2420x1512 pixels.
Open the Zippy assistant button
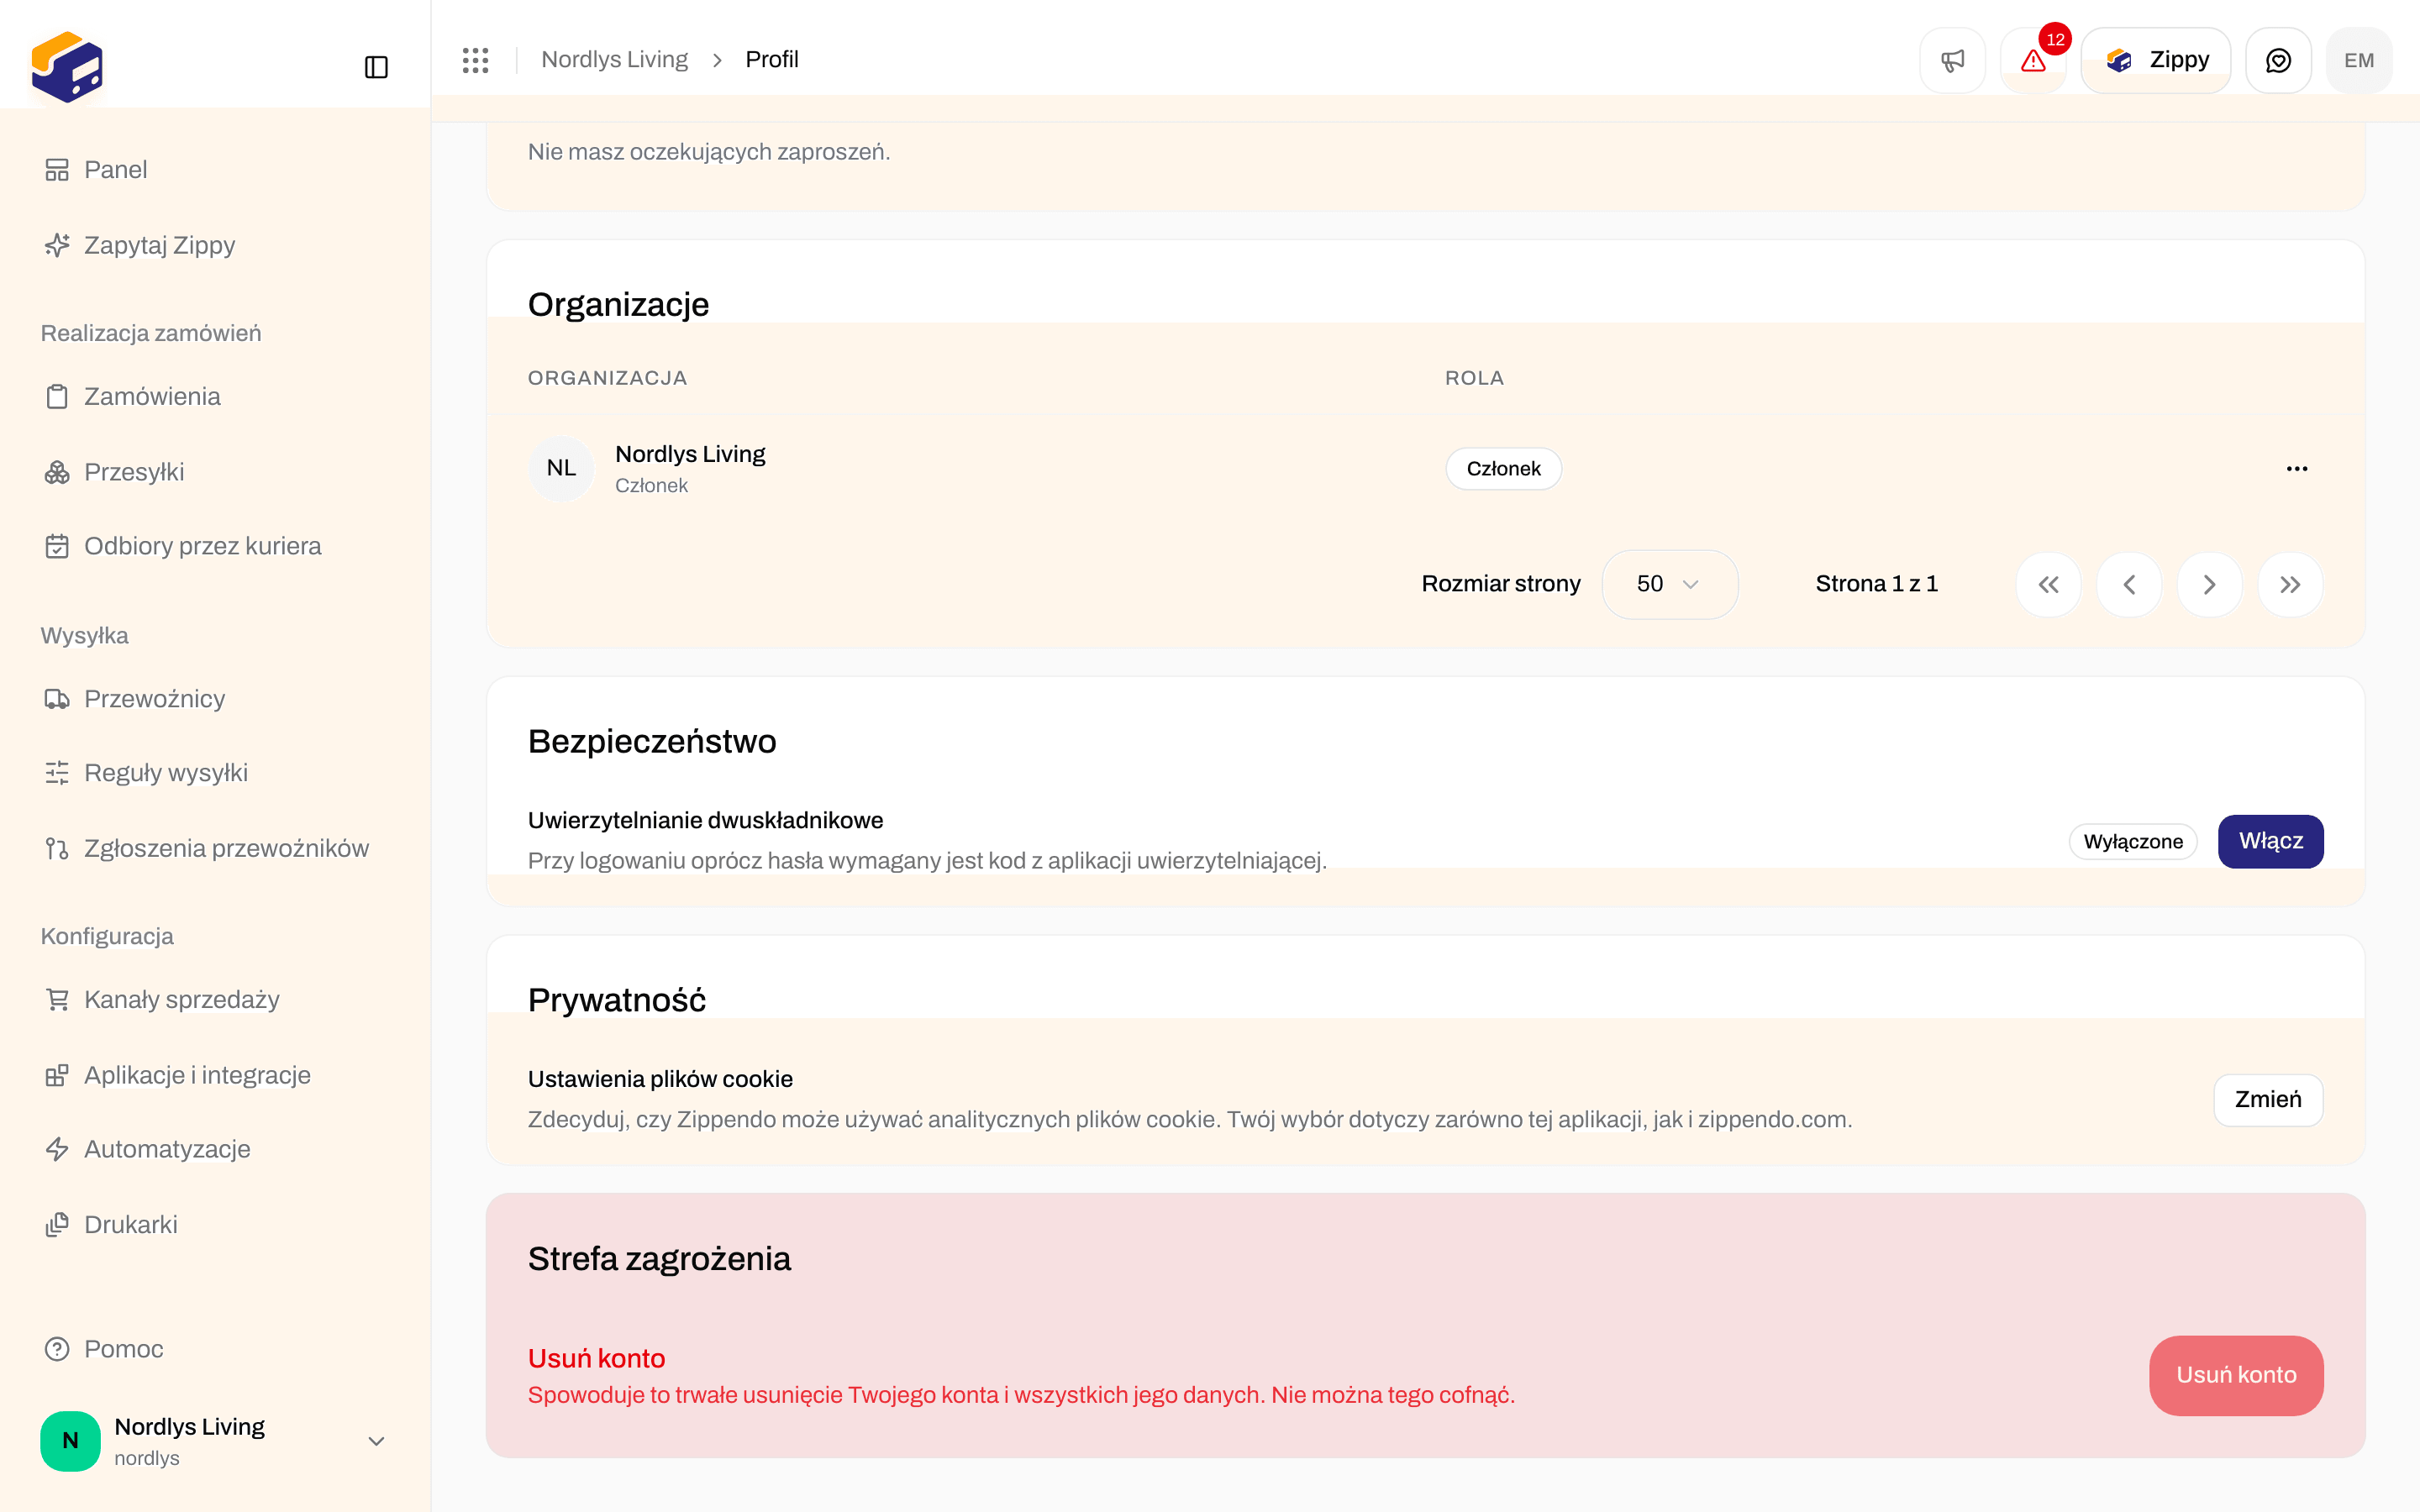(2156, 60)
